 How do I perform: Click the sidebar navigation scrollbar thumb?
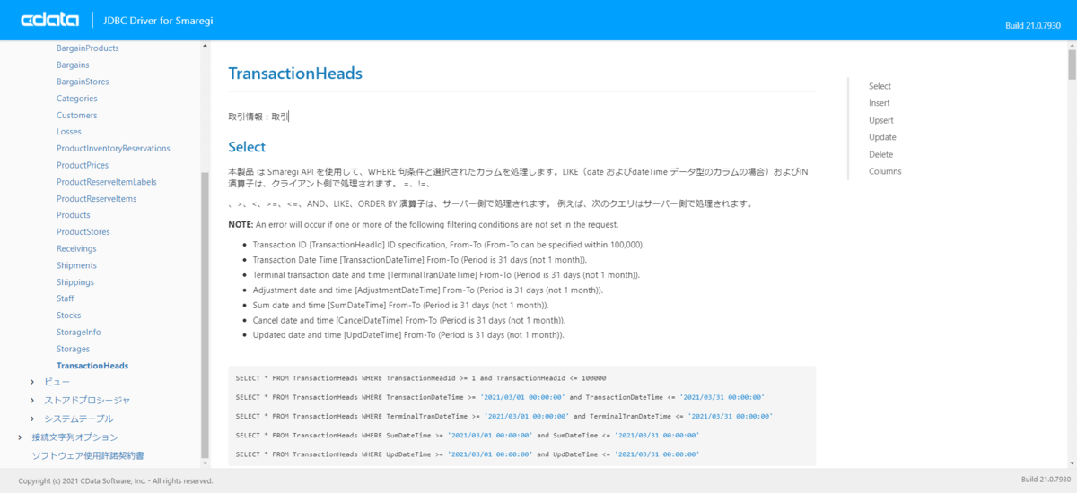click(205, 314)
